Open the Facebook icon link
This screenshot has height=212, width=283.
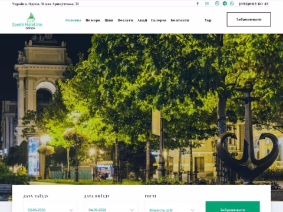click(198, 4)
